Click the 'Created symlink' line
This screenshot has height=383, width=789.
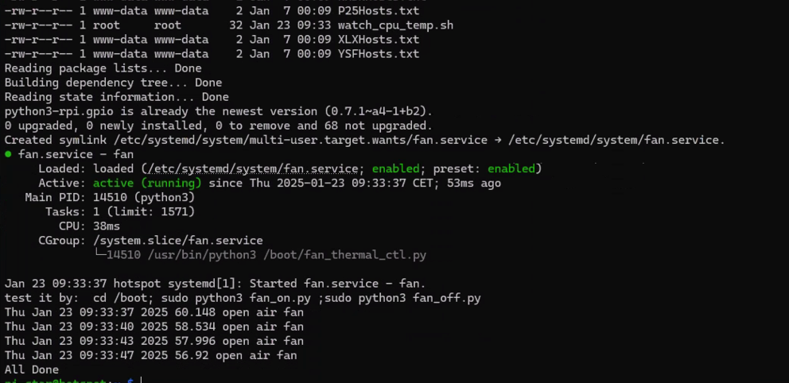point(365,140)
